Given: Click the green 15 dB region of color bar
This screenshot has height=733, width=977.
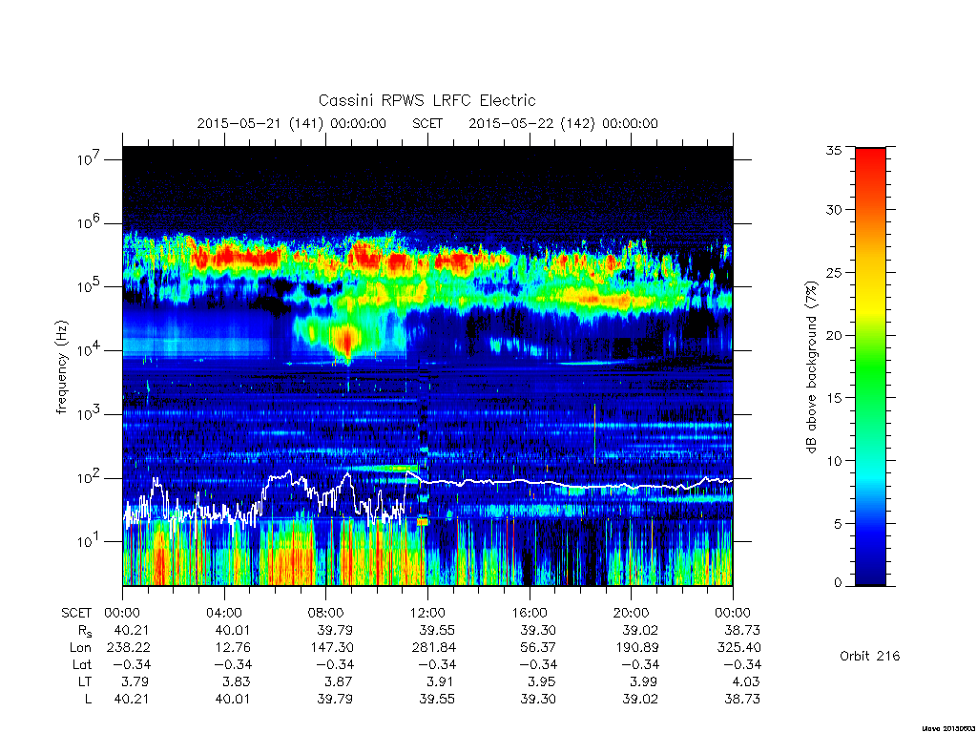Looking at the screenshot, I should (x=870, y=398).
